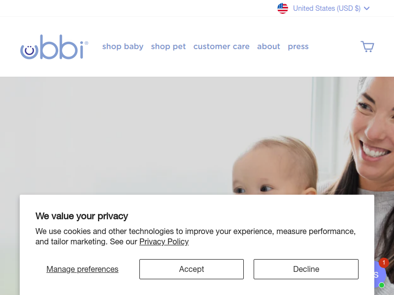Accept the cookies

tap(192, 269)
